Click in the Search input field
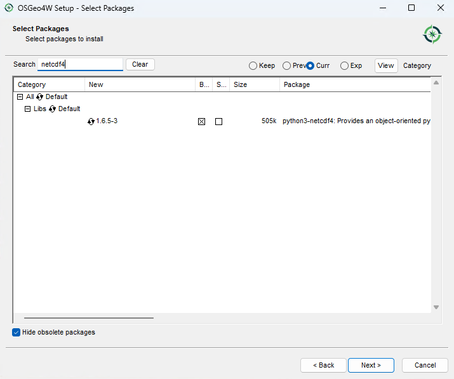The width and height of the screenshot is (454, 379). tap(80, 64)
